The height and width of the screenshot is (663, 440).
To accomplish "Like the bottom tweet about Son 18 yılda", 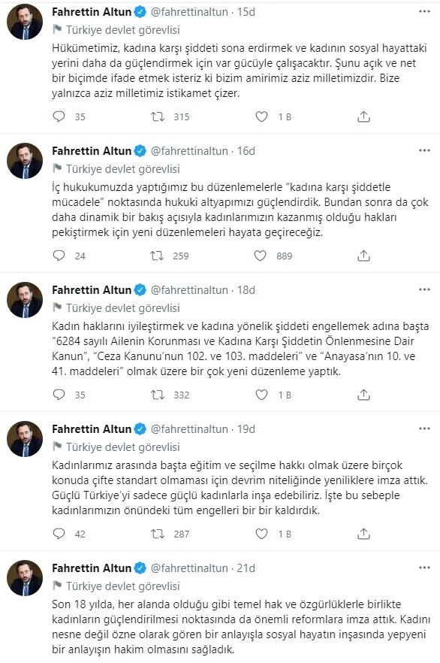I will coord(261,660).
